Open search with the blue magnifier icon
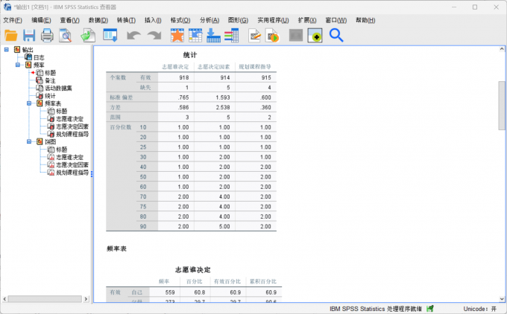The height and width of the screenshot is (314, 507). coord(336,35)
